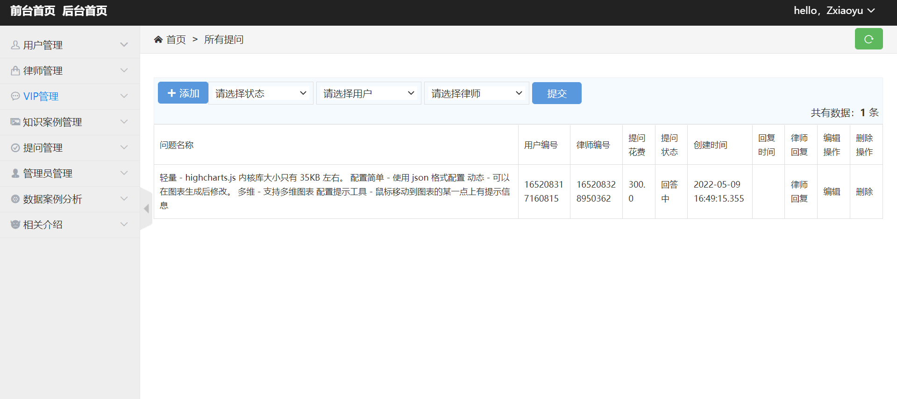897x399 pixels.
Task: Click the round icon beside 数据案例分析
Action: 15,199
